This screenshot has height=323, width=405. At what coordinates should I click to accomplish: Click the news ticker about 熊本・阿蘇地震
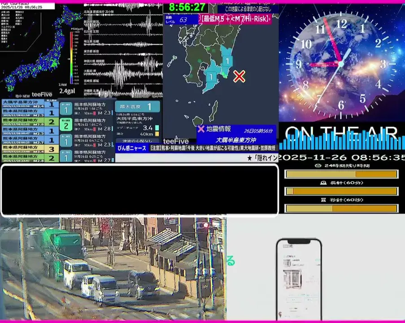click(x=213, y=148)
